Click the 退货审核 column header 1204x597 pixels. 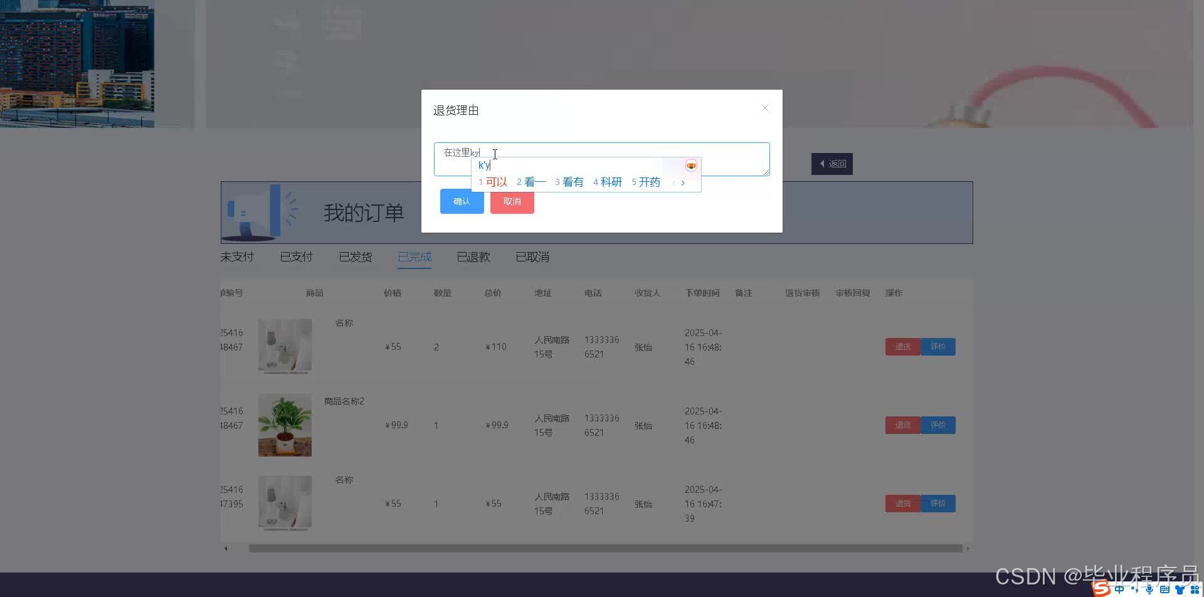(803, 293)
